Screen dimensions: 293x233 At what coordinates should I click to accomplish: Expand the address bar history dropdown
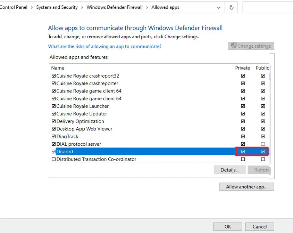coord(219,7)
